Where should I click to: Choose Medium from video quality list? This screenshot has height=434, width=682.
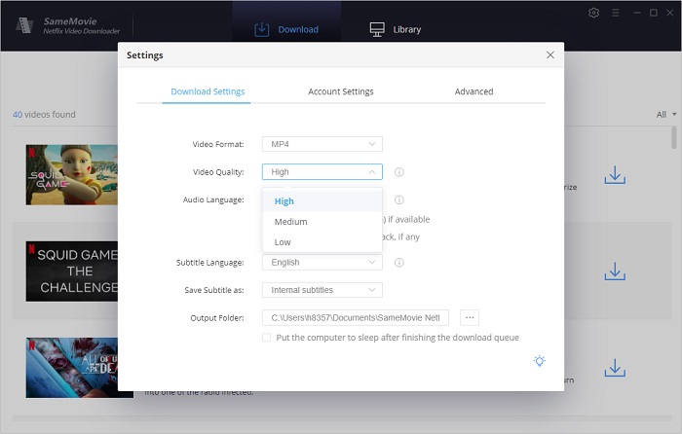[291, 222]
